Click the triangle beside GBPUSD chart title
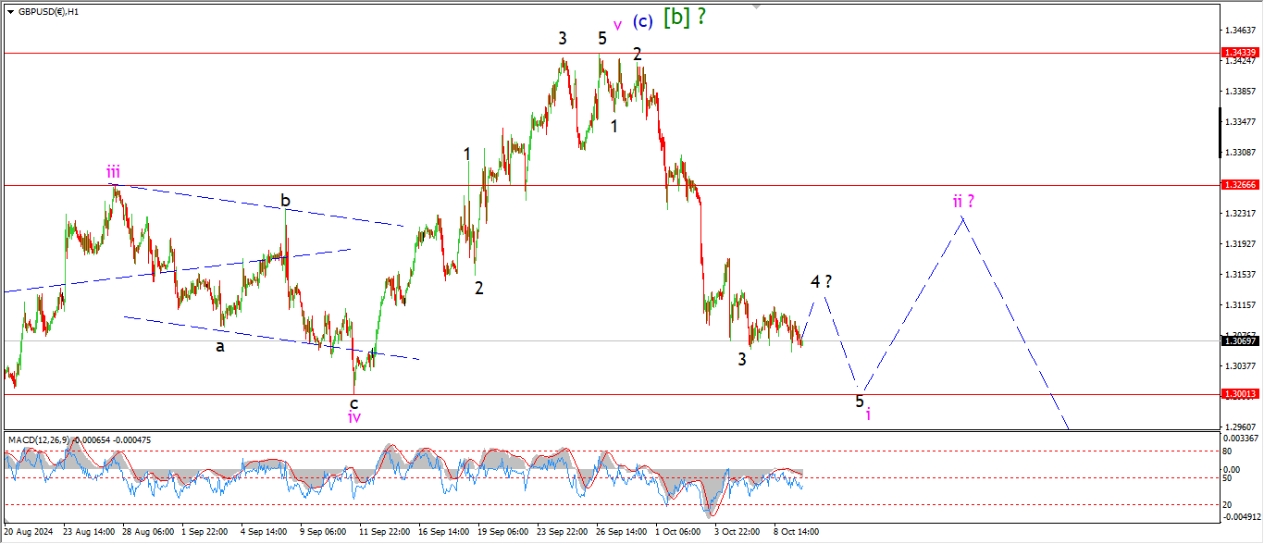Screen dimensions: 1264x544 [x=10, y=12]
